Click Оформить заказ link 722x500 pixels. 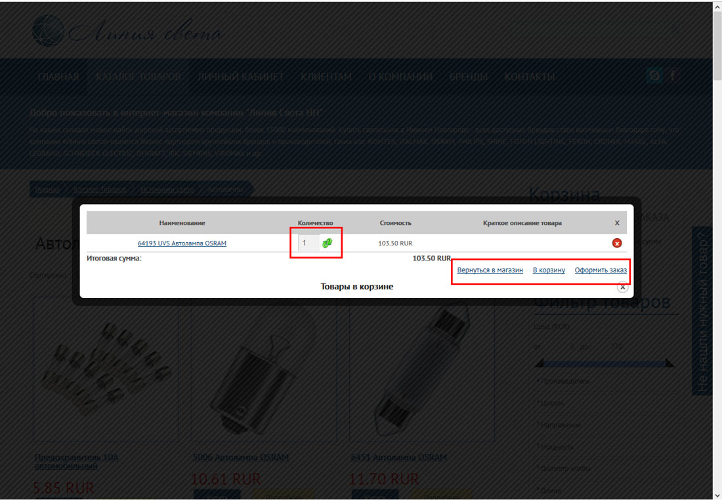click(601, 270)
